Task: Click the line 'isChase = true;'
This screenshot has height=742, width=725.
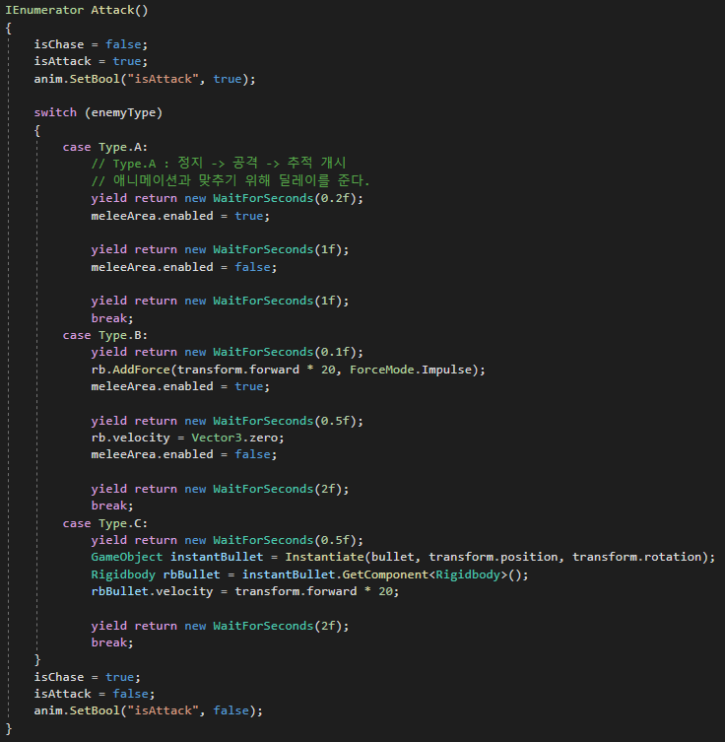Action: tap(88, 677)
